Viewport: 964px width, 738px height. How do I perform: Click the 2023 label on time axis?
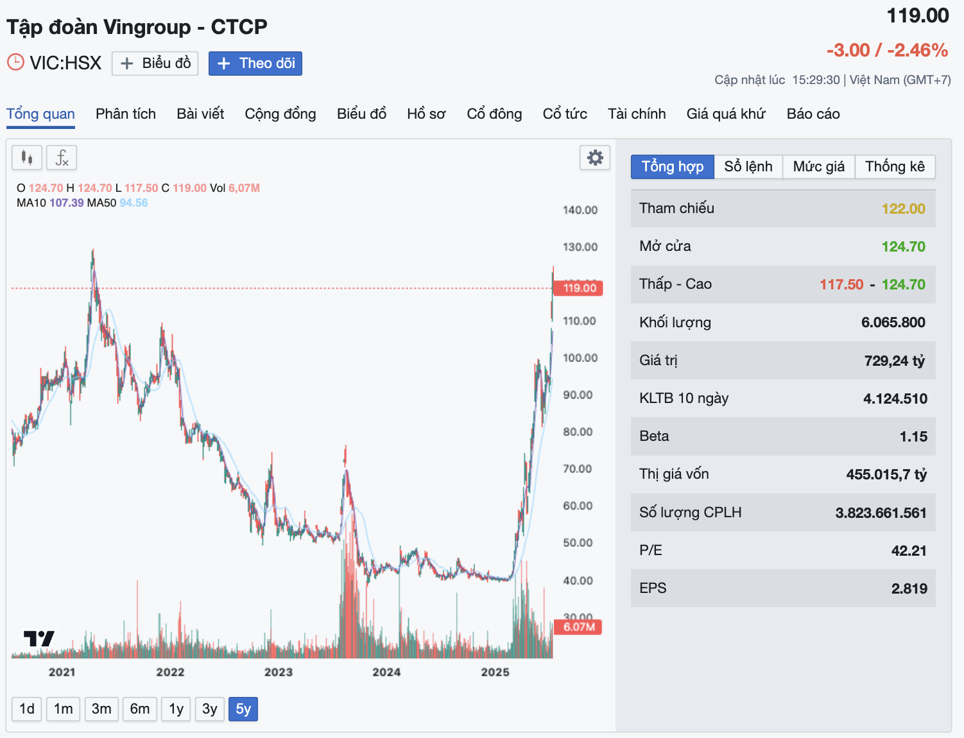(x=279, y=672)
